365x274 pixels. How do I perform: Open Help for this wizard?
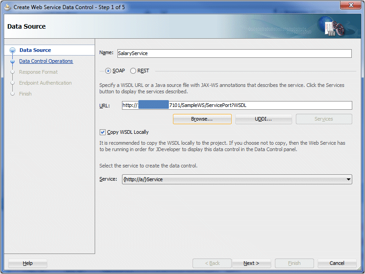(28, 263)
